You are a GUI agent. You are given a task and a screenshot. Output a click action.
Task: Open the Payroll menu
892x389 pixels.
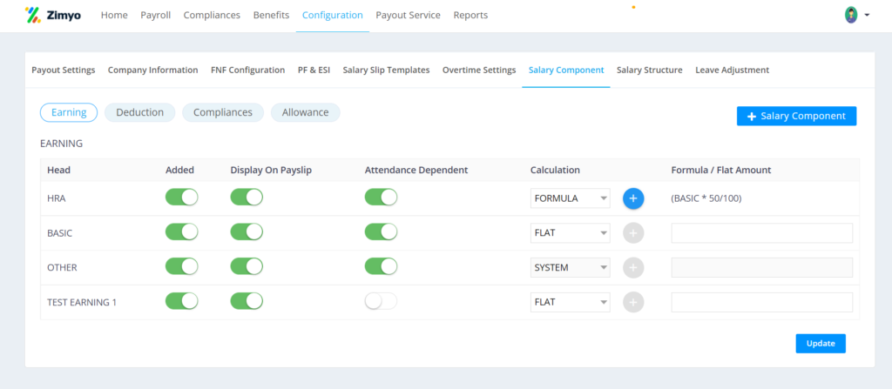tap(155, 16)
